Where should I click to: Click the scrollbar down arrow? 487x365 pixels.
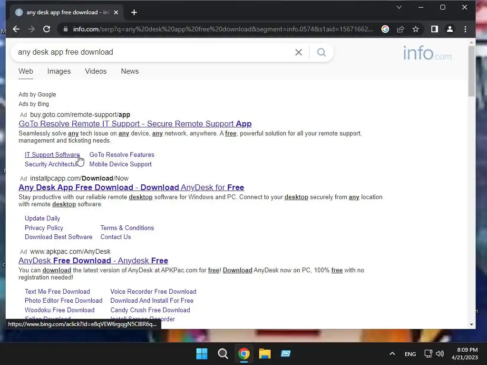point(471,324)
